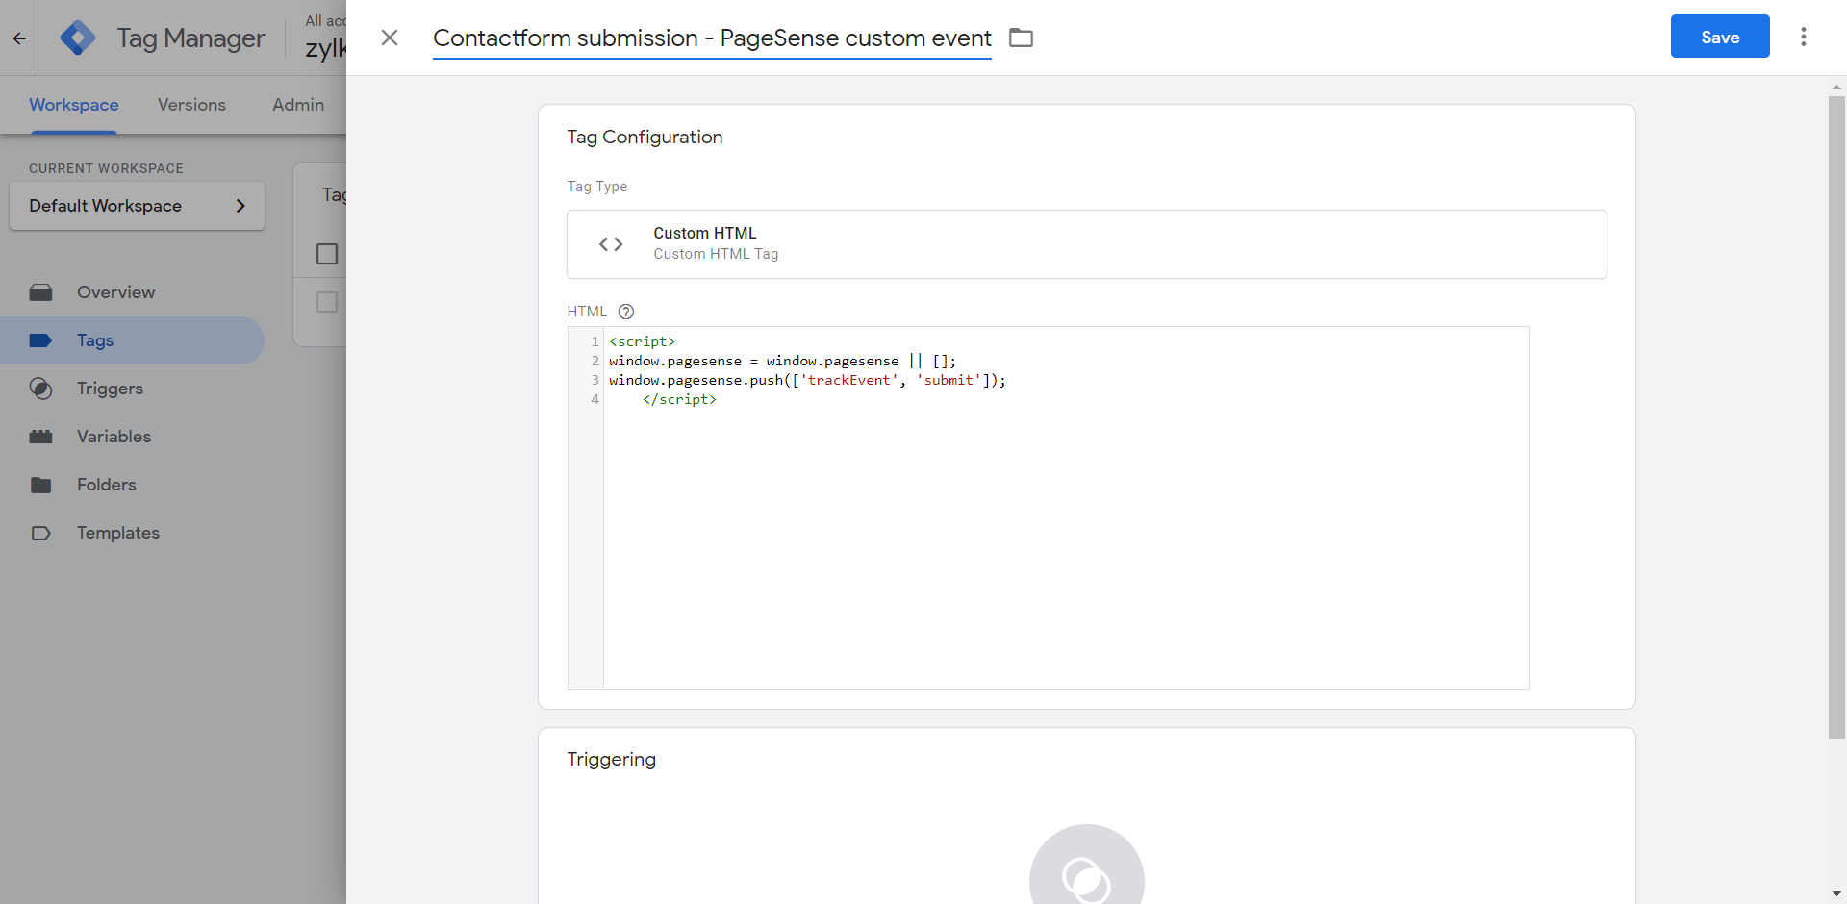Edit the tag name field
The height and width of the screenshot is (904, 1847).
coord(712,38)
